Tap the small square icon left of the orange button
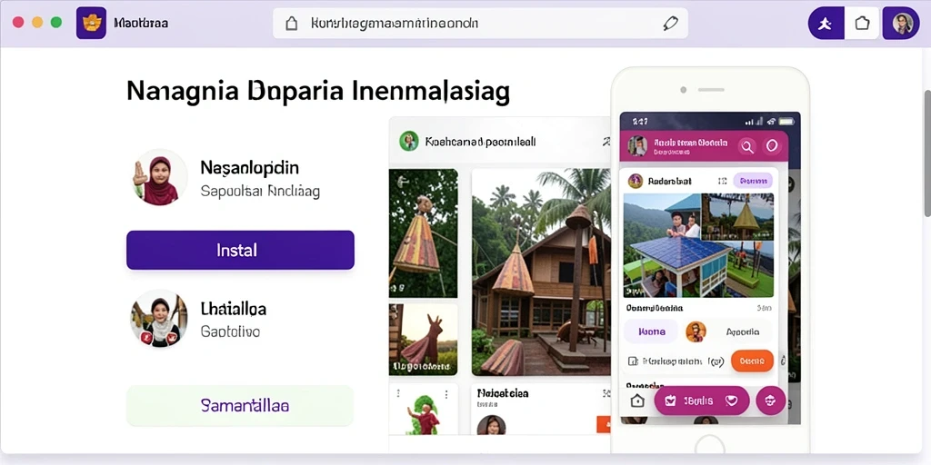The height and width of the screenshot is (465, 931). click(x=633, y=361)
